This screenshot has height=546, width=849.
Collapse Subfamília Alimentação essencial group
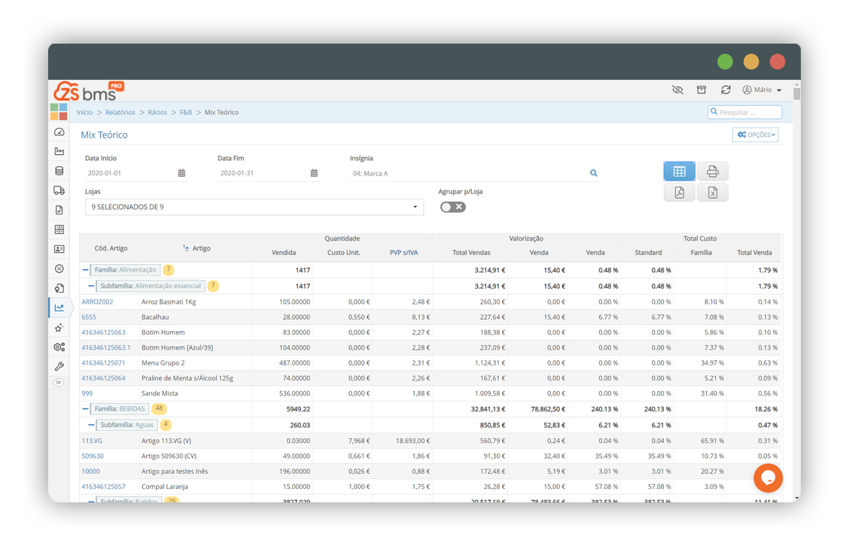(91, 286)
